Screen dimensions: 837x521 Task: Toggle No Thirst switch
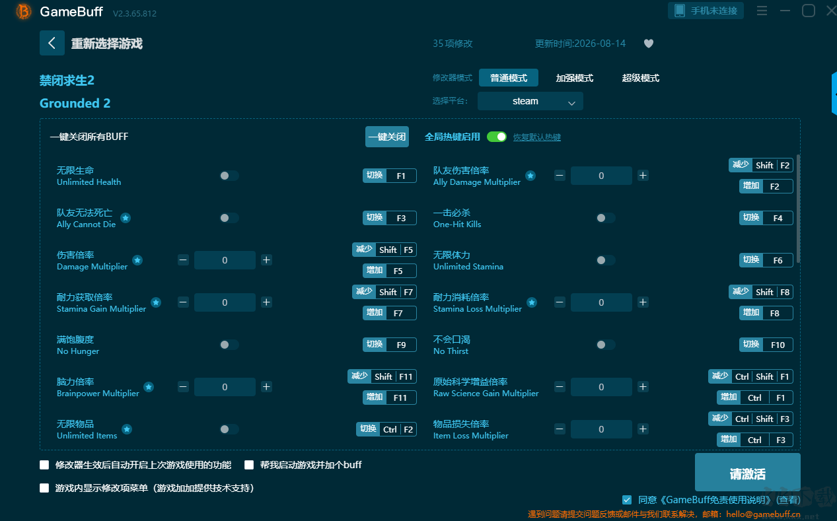click(x=606, y=345)
